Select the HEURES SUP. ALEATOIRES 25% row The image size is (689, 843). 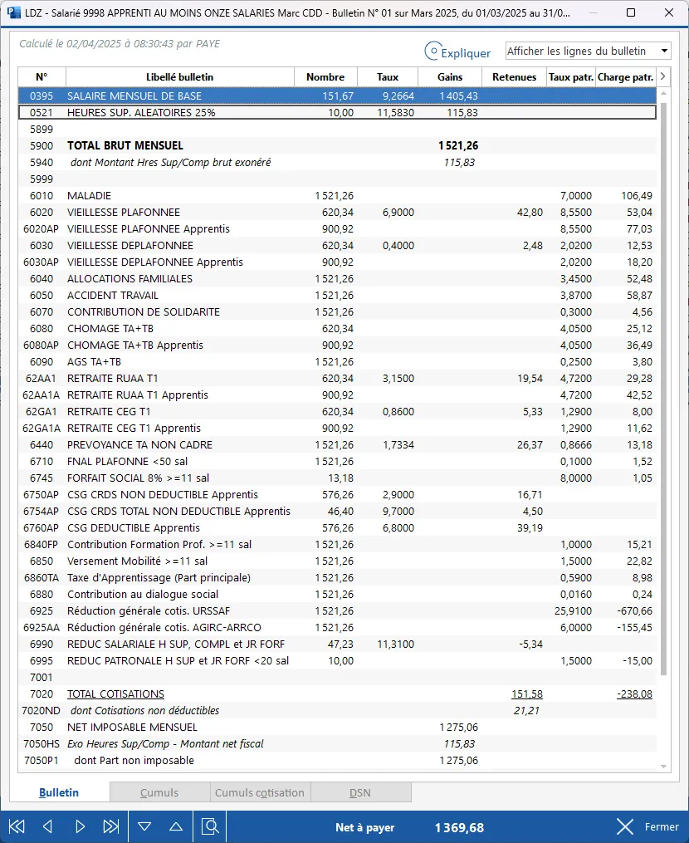[x=141, y=112]
